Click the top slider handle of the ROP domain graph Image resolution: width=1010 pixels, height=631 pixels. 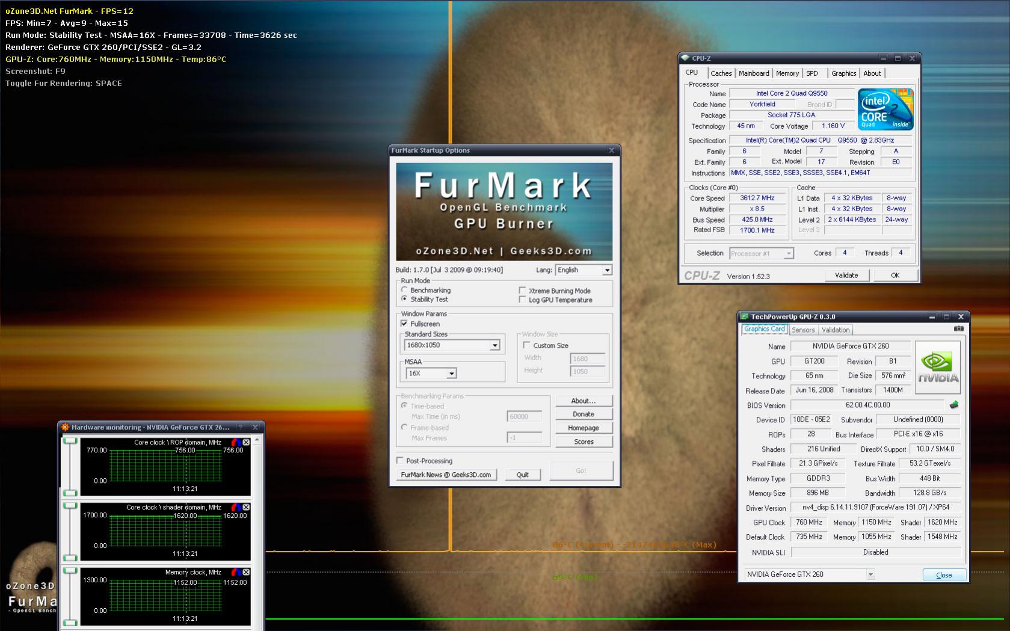(x=70, y=441)
